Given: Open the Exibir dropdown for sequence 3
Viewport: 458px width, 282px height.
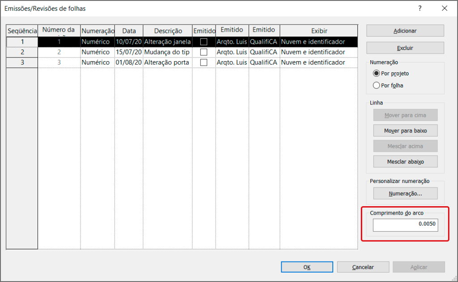Looking at the screenshot, I should click(318, 62).
